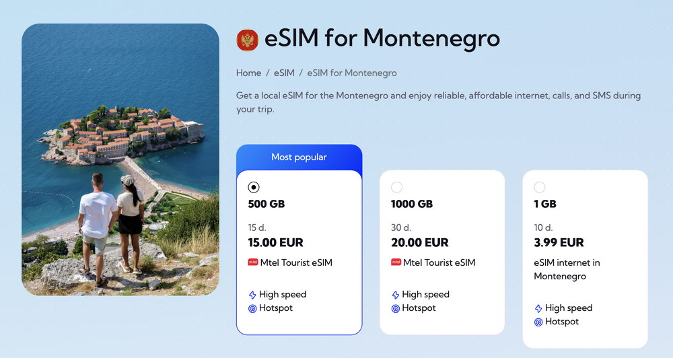Click High speed lightning icon, 1000 GB plan
This screenshot has height=358, width=673.
tap(396, 295)
